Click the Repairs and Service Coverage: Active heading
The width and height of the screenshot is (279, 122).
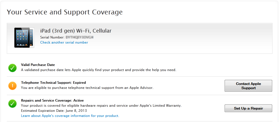pyautogui.click(x=52, y=100)
